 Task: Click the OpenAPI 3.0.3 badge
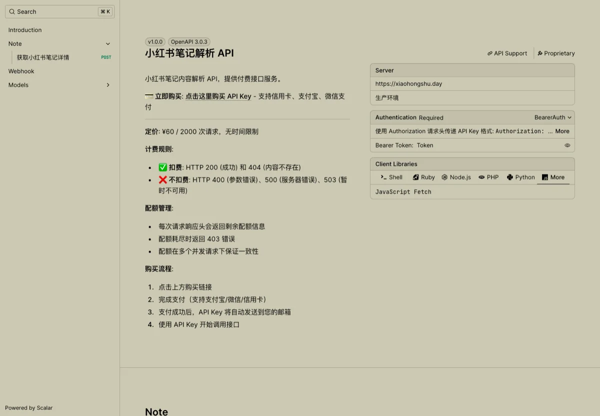[x=189, y=42]
